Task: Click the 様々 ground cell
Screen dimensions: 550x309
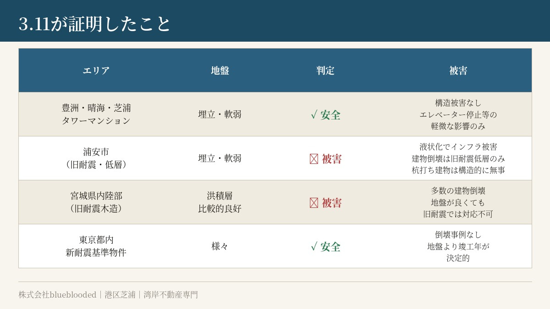Action: point(220,246)
